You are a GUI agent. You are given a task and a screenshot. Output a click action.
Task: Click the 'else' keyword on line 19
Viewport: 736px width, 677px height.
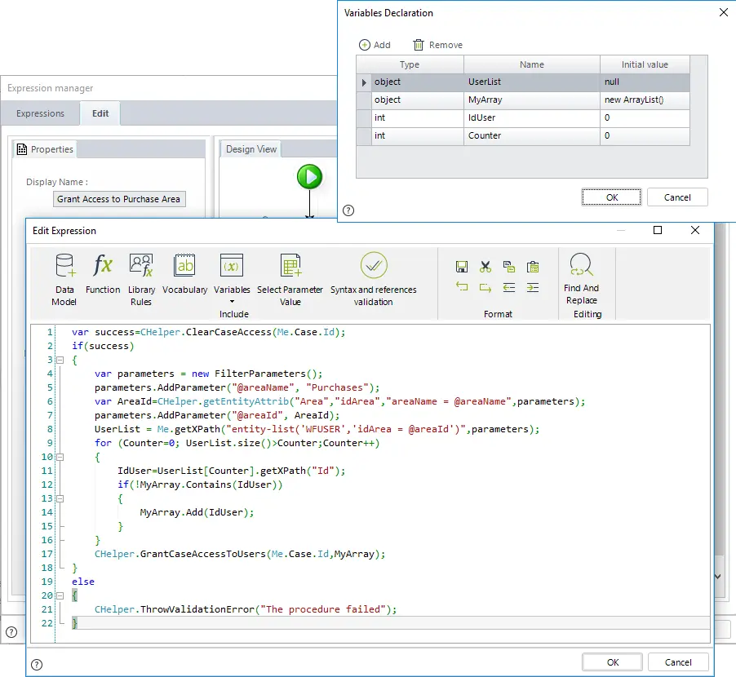click(83, 582)
